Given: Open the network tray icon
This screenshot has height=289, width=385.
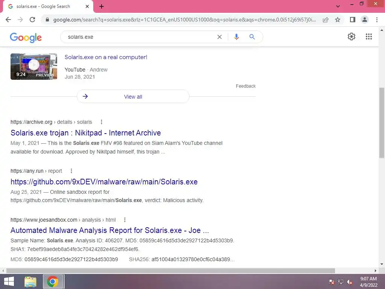Looking at the screenshot, I should coord(341,282).
